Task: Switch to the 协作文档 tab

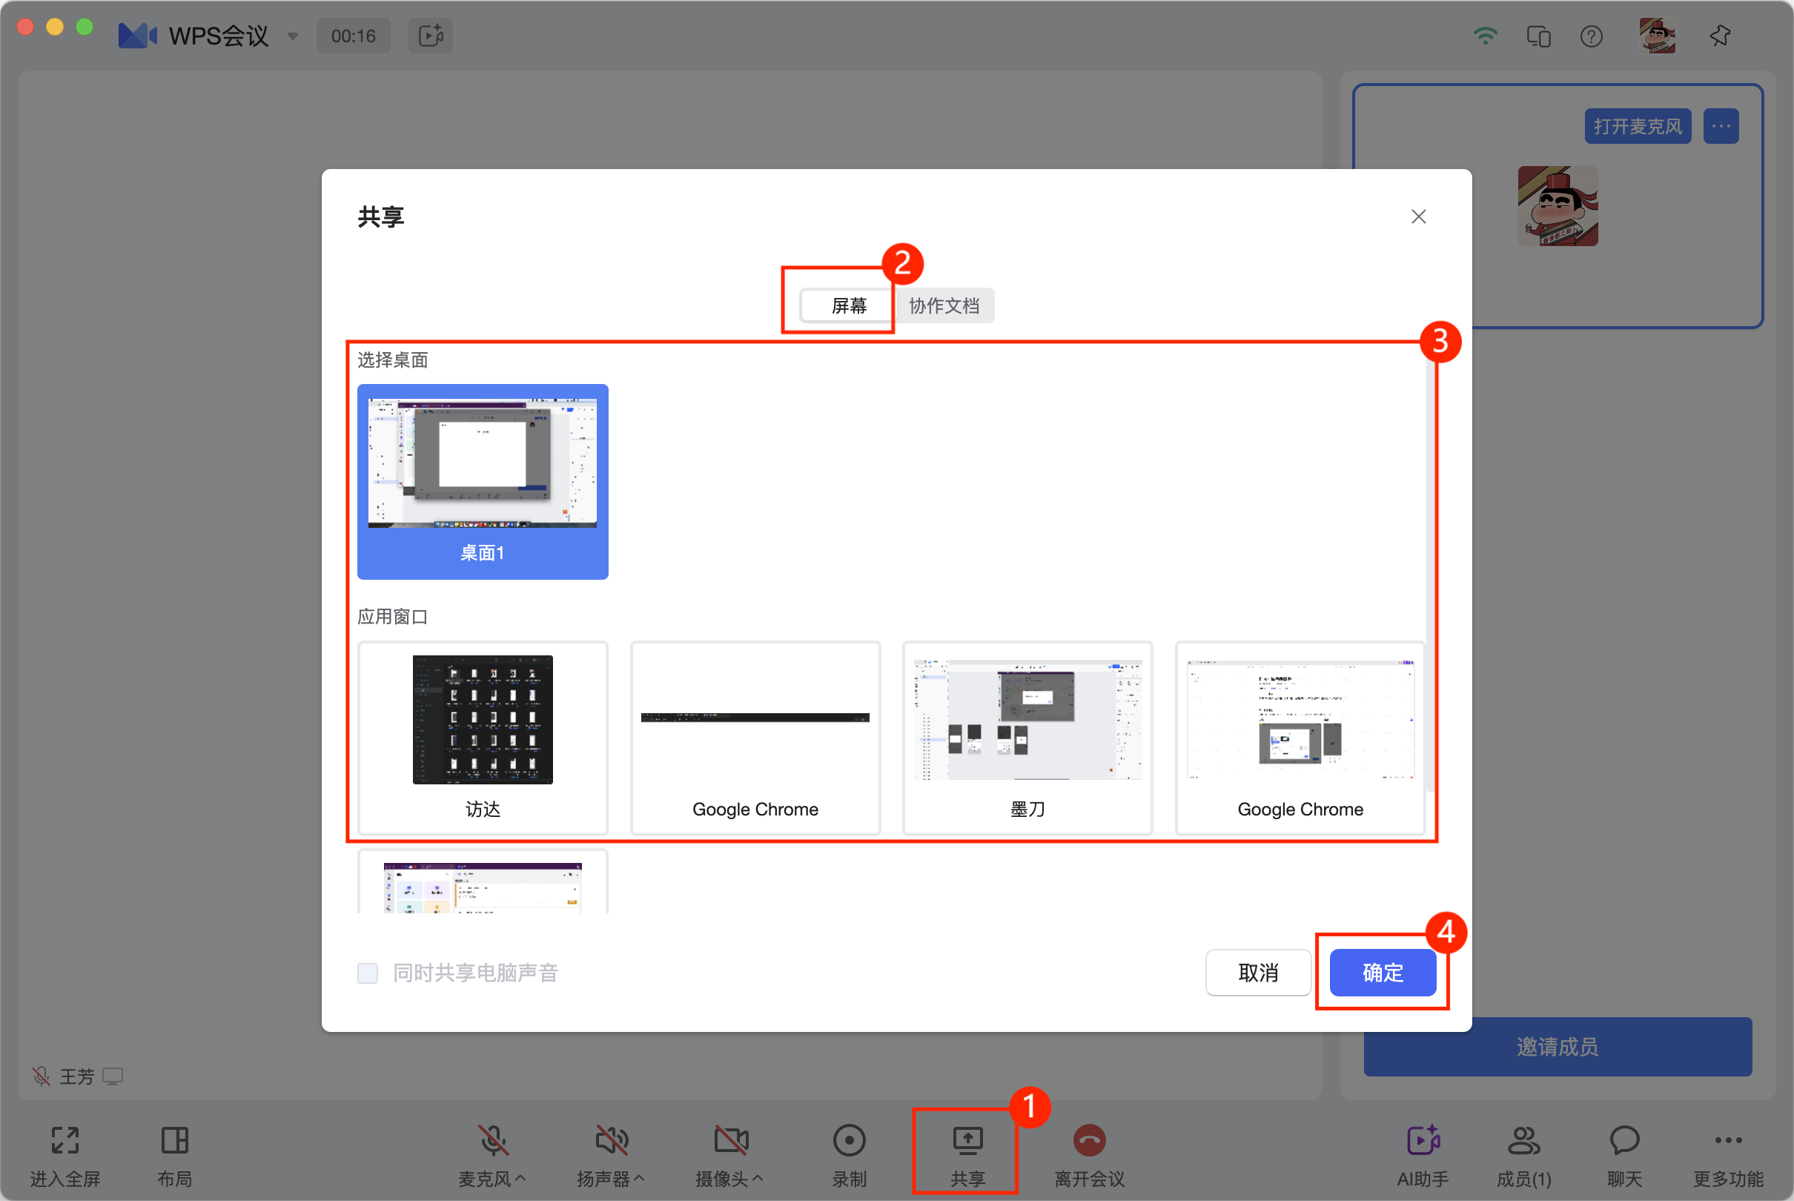Action: tap(943, 305)
